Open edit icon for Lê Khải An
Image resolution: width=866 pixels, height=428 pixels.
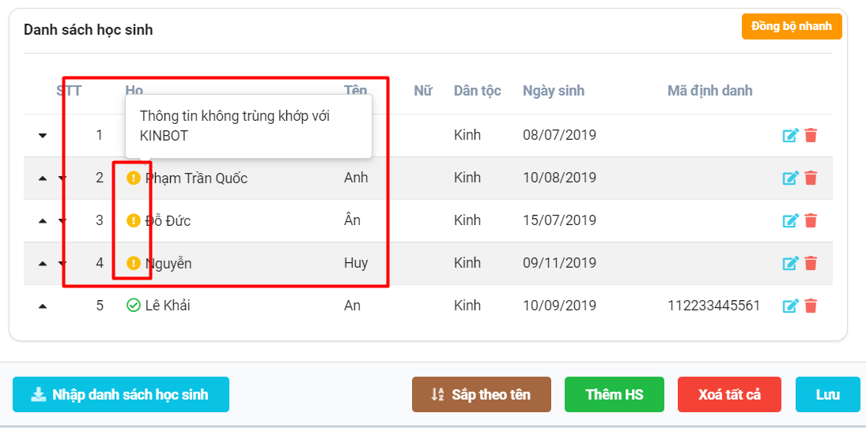tap(790, 306)
